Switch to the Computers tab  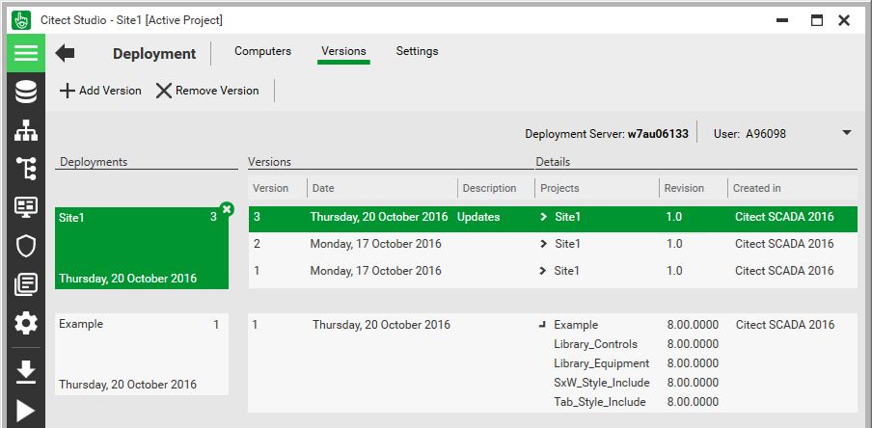pyautogui.click(x=262, y=51)
